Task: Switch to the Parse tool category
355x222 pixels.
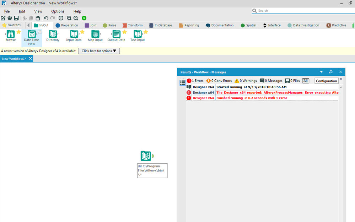Action: point(109,25)
